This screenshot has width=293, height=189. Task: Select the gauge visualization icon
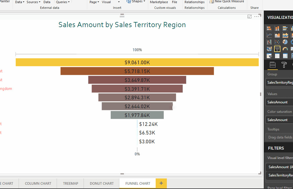[285, 49]
